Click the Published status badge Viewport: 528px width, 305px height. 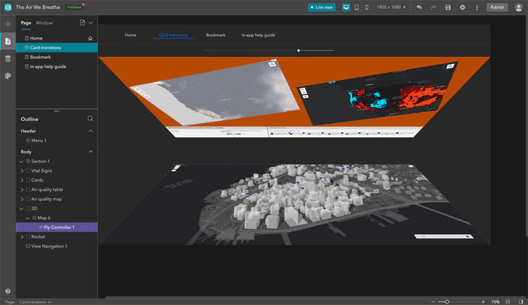[x=74, y=7]
